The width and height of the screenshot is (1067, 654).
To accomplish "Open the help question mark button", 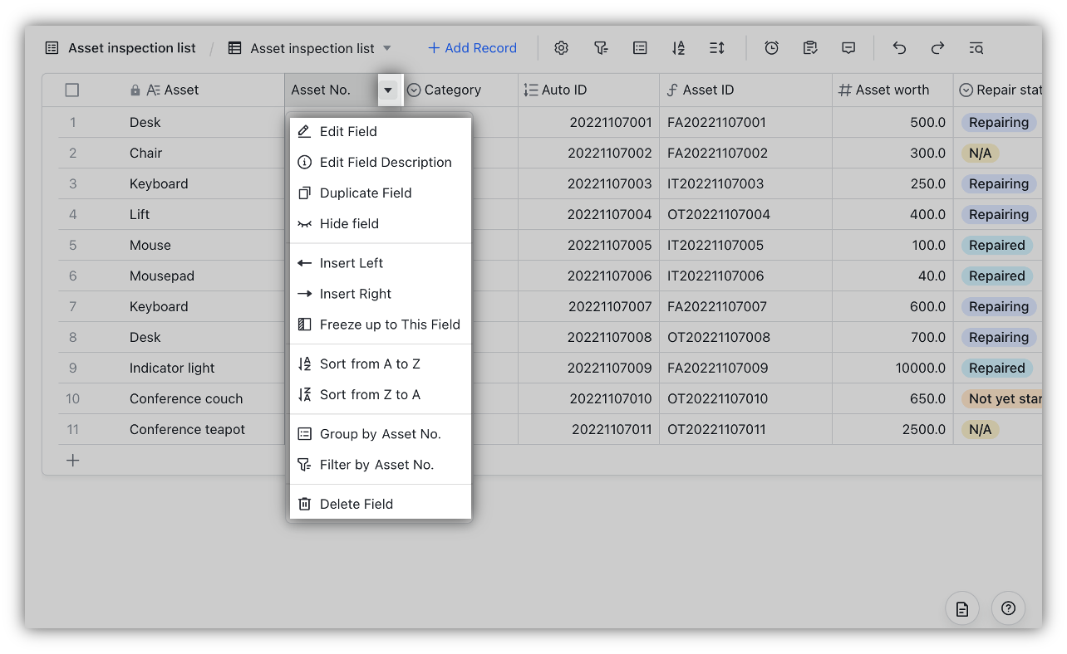I will tap(1008, 608).
